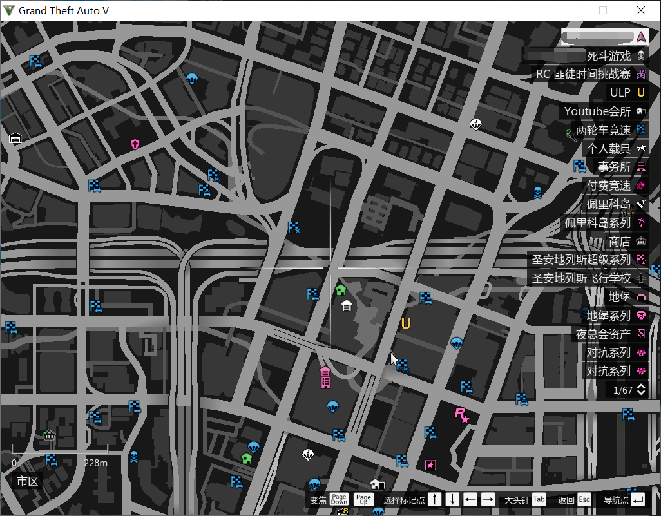Click the race flag blip beside the mouse cursor
The width and height of the screenshot is (661, 516).
coord(403,365)
